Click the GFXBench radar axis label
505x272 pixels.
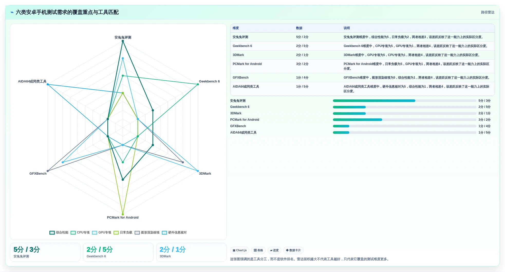(38, 174)
